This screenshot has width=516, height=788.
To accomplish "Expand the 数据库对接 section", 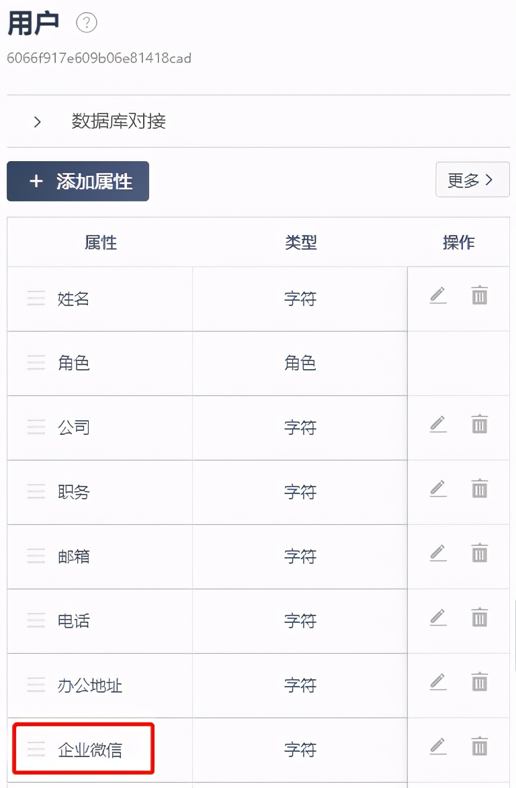I will point(38,121).
